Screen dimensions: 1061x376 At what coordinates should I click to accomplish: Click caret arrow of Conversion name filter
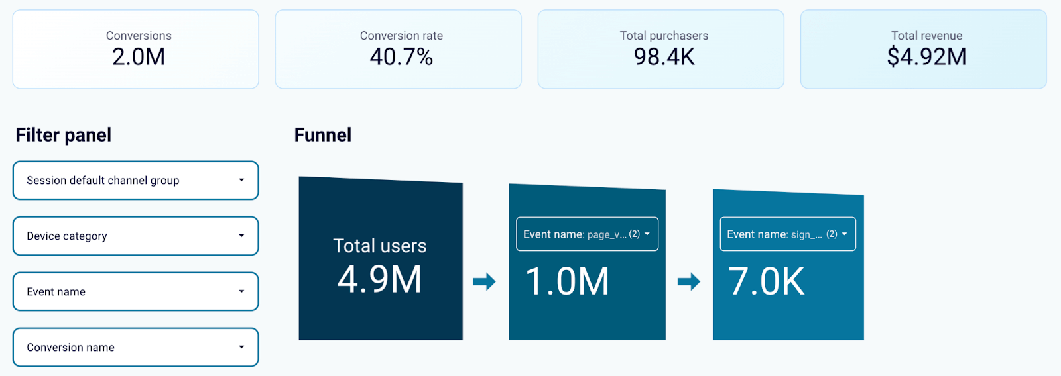[241, 347]
